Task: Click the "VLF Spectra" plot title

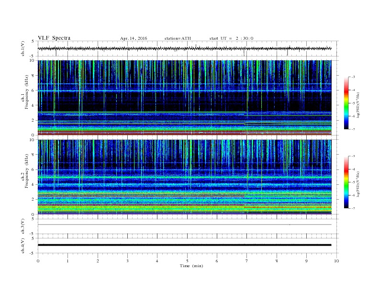Action: [54, 38]
